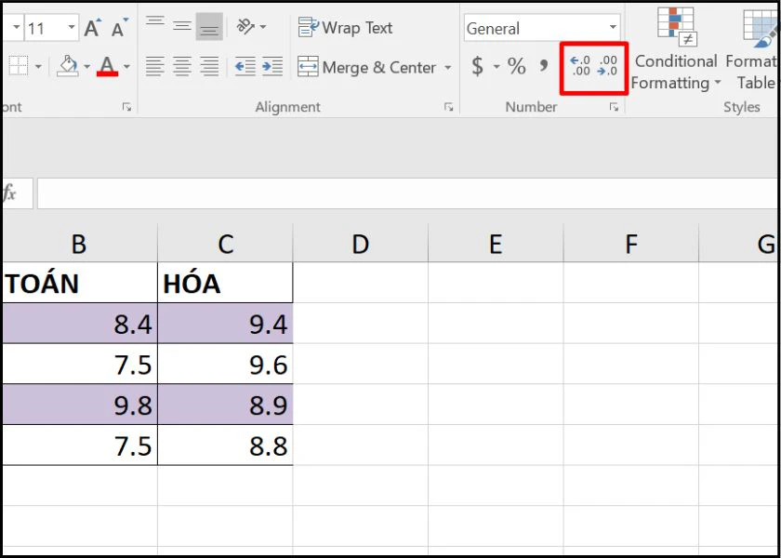
Task: Decrease the indent
Action: pyautogui.click(x=245, y=66)
